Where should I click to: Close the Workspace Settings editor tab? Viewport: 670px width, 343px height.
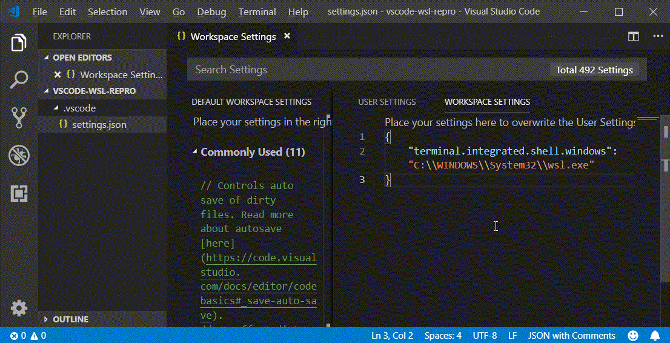pyautogui.click(x=287, y=36)
